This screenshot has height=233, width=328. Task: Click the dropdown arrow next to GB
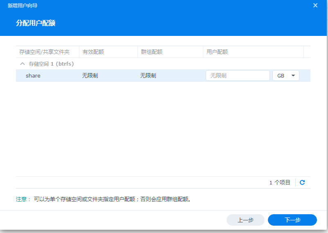point(293,75)
